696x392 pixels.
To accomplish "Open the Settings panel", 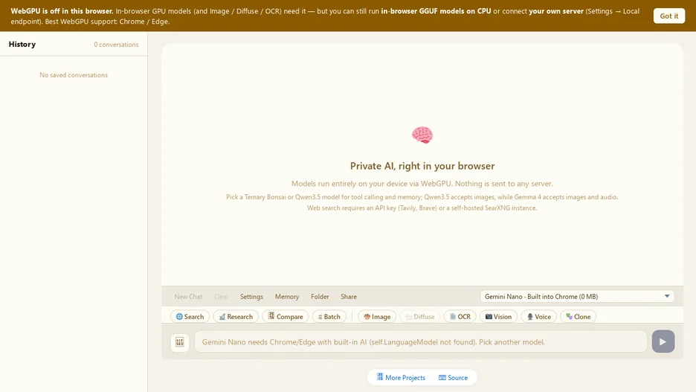I will 251,297.
